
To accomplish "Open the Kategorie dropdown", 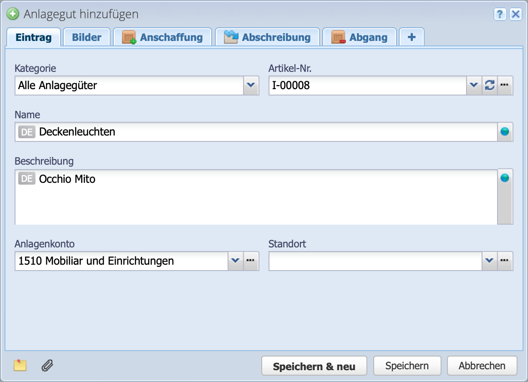I will point(251,85).
